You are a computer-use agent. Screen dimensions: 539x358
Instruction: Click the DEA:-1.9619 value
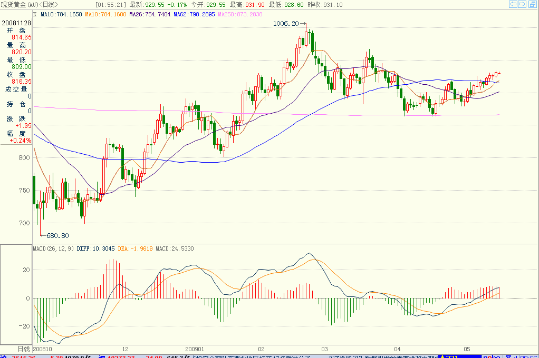coord(135,248)
